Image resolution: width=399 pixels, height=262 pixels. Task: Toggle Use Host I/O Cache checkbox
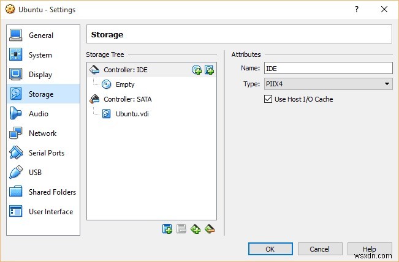pyautogui.click(x=268, y=99)
